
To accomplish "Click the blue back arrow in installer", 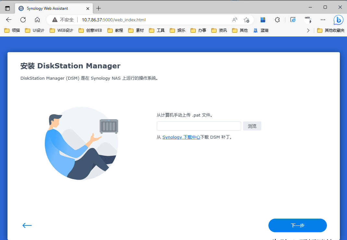I will [27, 225].
